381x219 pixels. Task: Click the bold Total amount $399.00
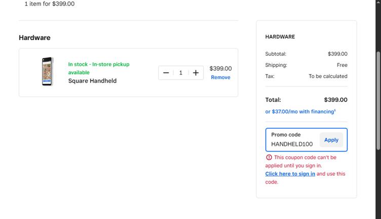[335, 100]
